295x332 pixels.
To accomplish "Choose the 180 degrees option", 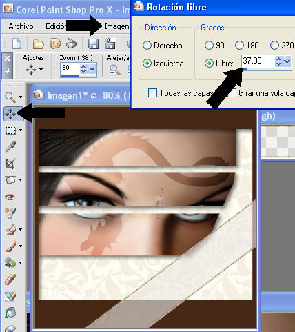I will (x=247, y=46).
